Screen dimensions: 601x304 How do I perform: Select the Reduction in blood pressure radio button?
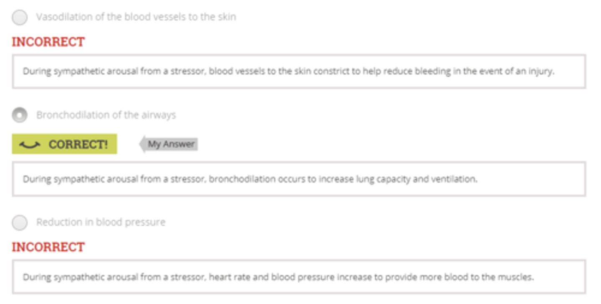pos(20,223)
